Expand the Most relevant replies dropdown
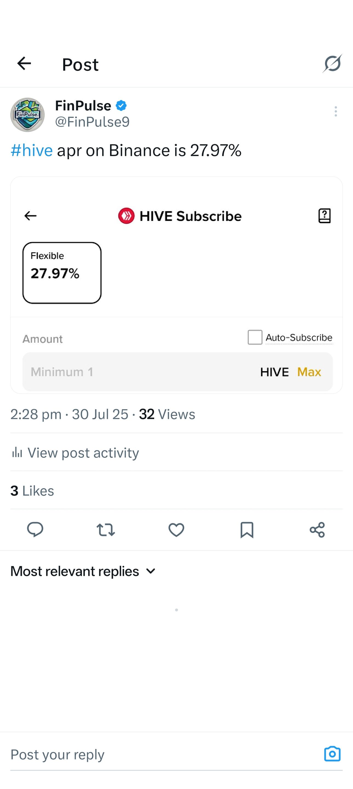 [83, 571]
